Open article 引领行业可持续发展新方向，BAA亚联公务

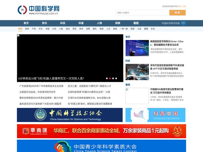89,98
